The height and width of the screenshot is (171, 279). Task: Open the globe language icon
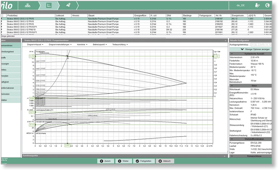268,5
